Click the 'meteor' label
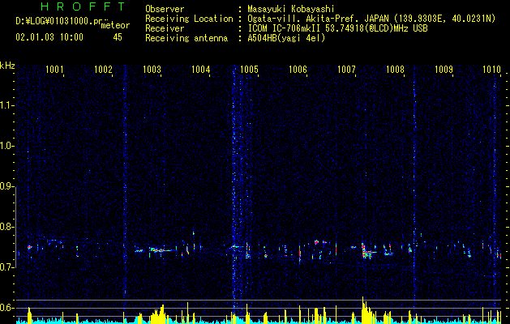Image resolution: width=510 pixels, height=324 pixels. click(x=115, y=25)
